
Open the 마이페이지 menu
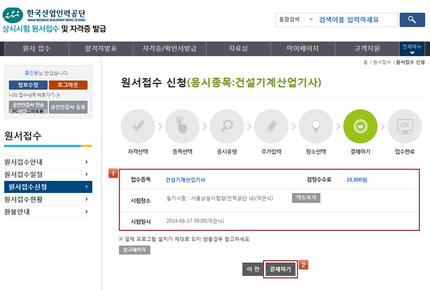[x=303, y=49]
